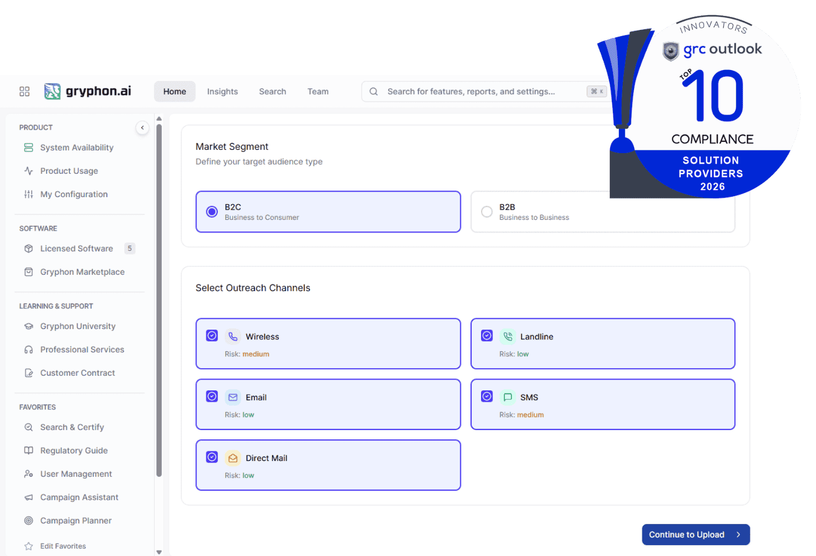Screen dimensions: 816x556
Task: Click sidebar scrollbar down arrow
Action: tap(159, 552)
